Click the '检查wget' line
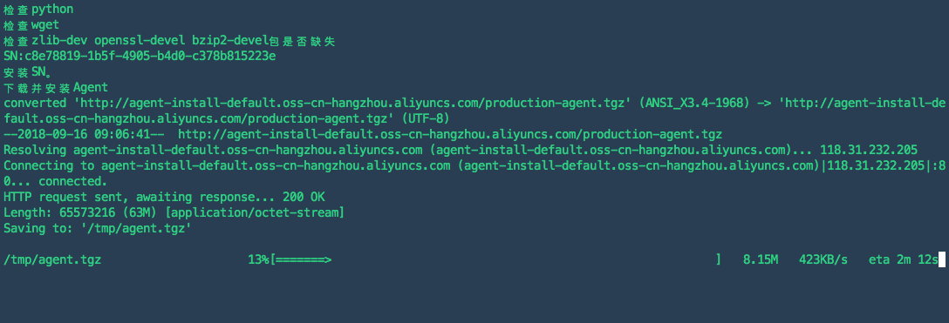The image size is (949, 323). pos(31,25)
